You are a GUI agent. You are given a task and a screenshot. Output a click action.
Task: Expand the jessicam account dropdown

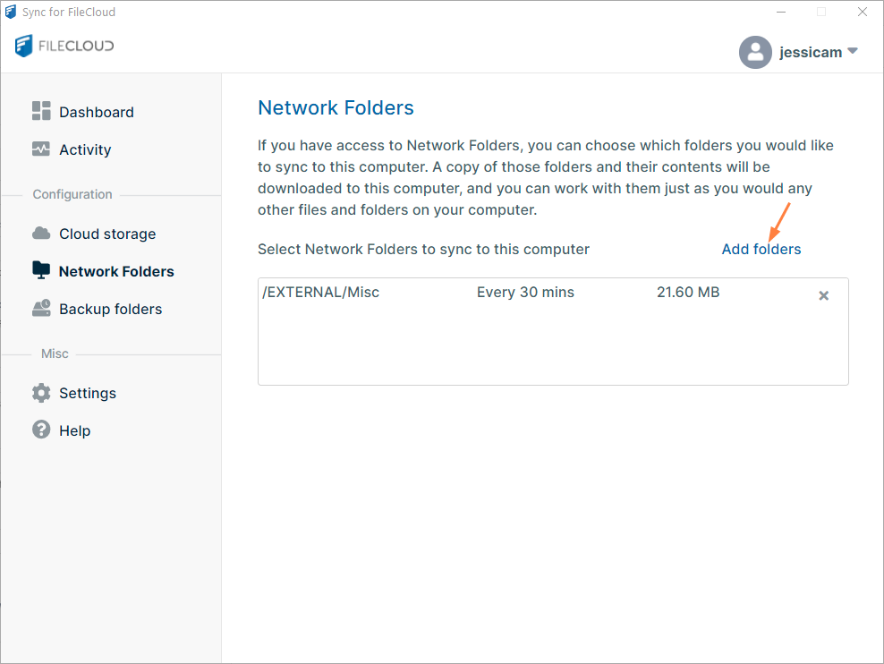pyautogui.click(x=852, y=52)
